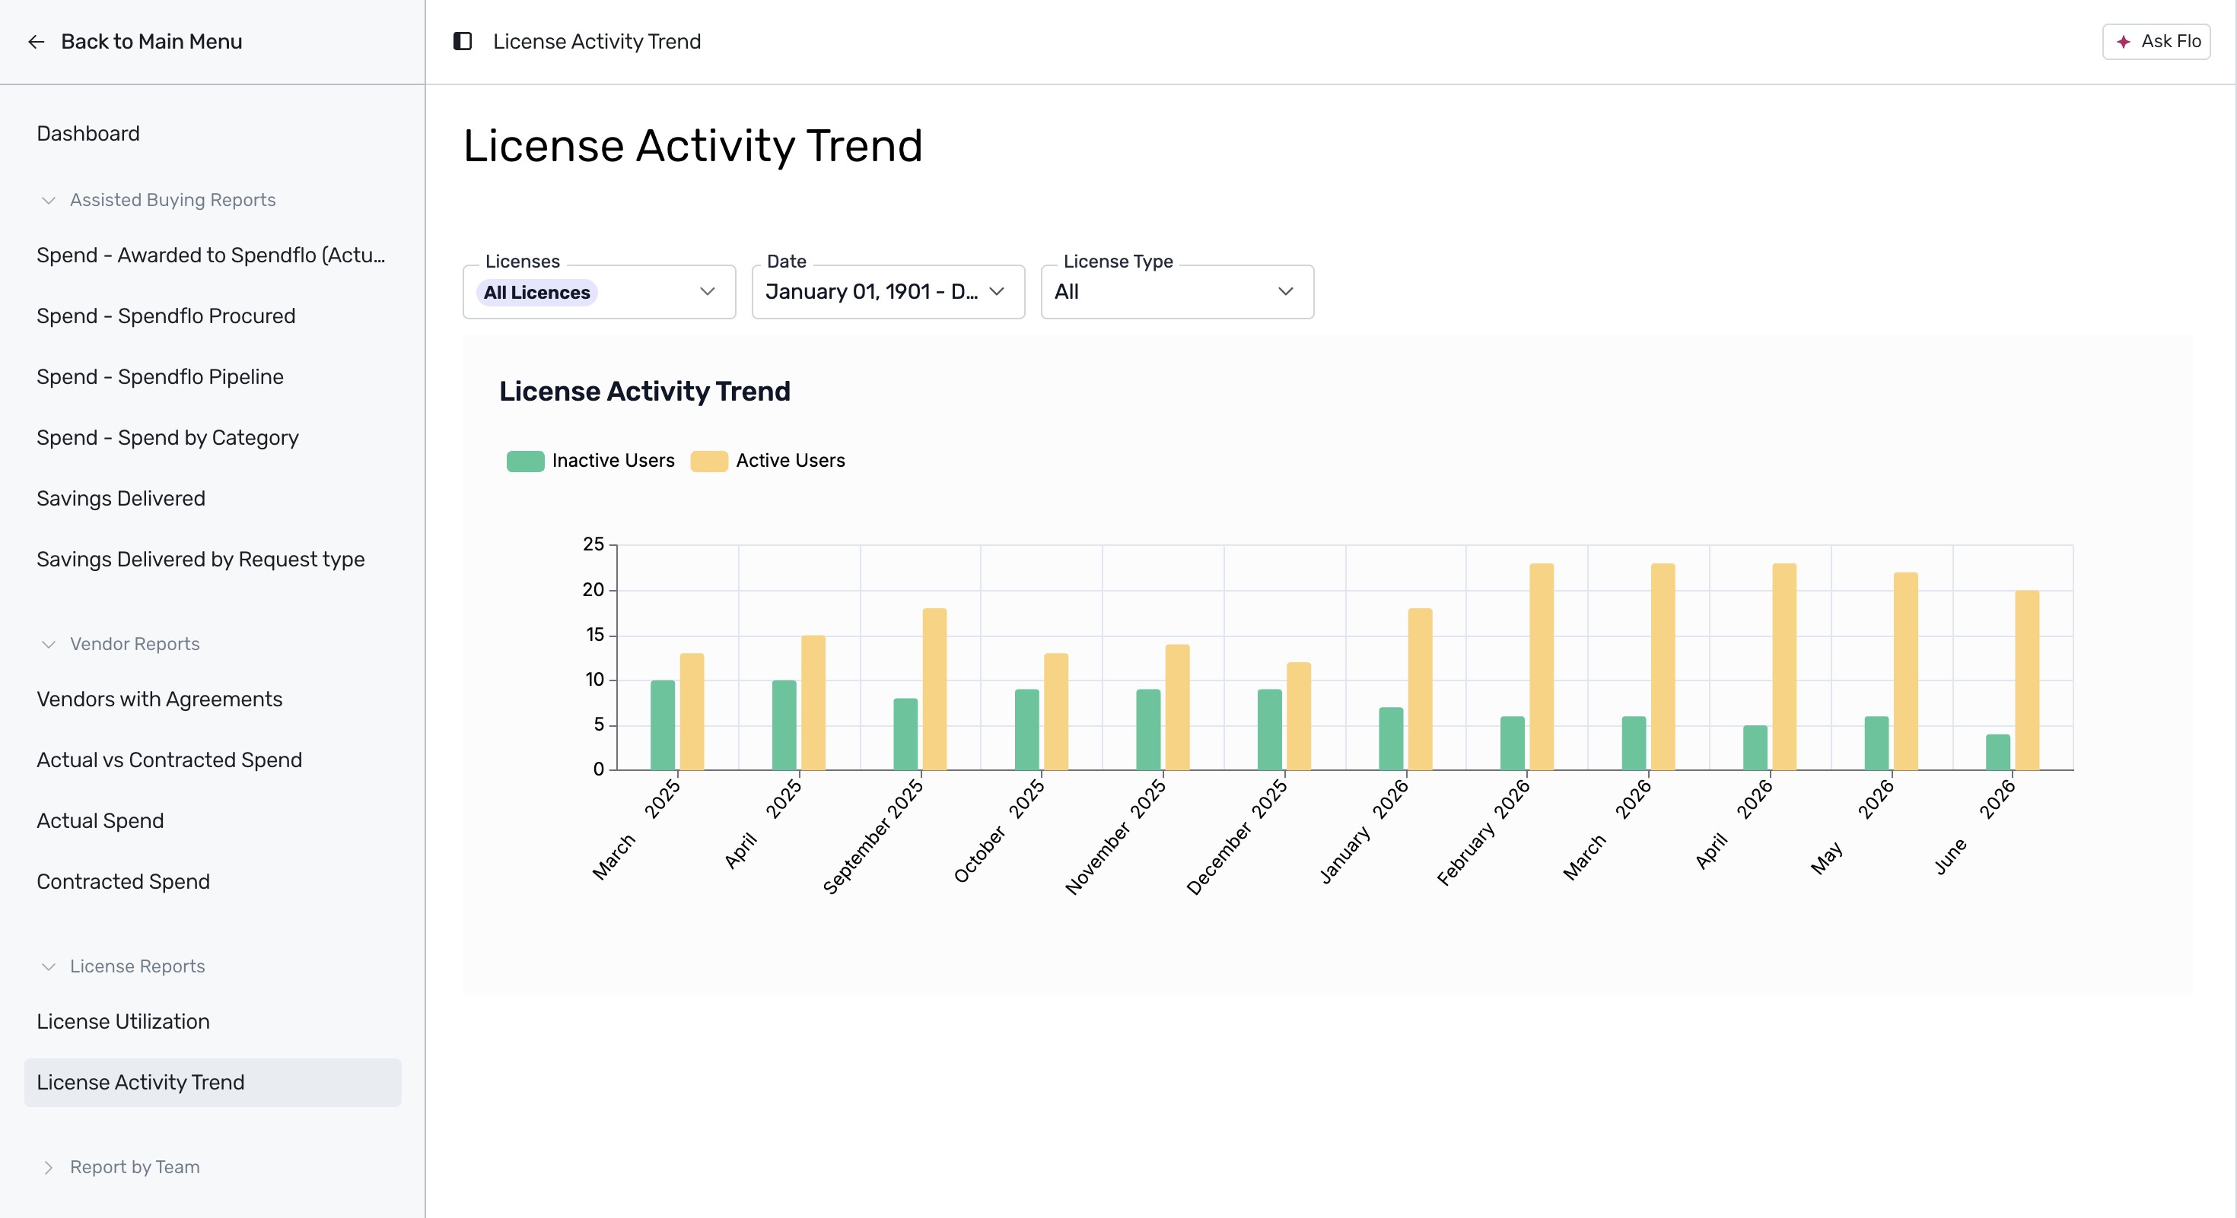2237x1218 pixels.
Task: Collapse the License Reports section
Action: click(x=49, y=966)
